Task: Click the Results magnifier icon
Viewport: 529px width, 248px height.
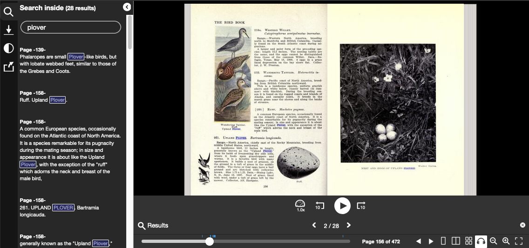Action: [x=142, y=225]
